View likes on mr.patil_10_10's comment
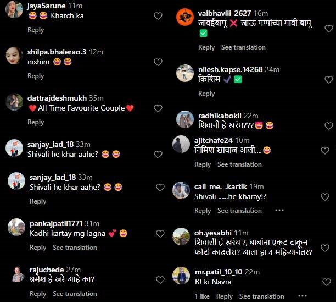The image size is (336, 302). (202, 296)
